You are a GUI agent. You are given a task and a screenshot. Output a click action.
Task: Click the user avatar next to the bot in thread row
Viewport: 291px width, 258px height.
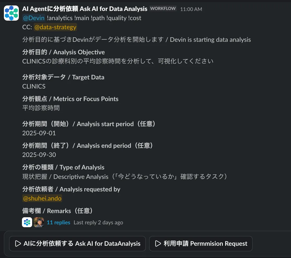tap(39, 222)
